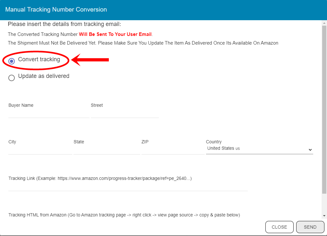The image size is (327, 236).
Task: Click the Manual Tracking Number Conversion title
Action: pos(56,10)
